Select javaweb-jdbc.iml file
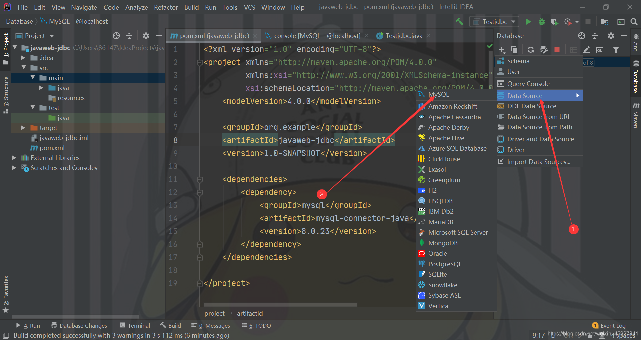641x340 pixels. coord(64,138)
